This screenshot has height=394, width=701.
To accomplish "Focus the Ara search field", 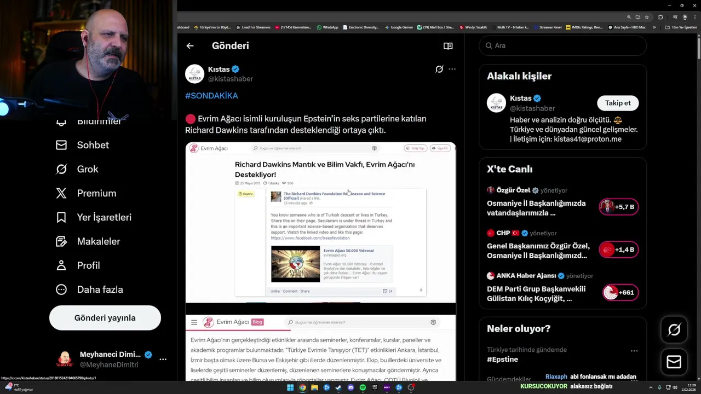I will 563,45.
